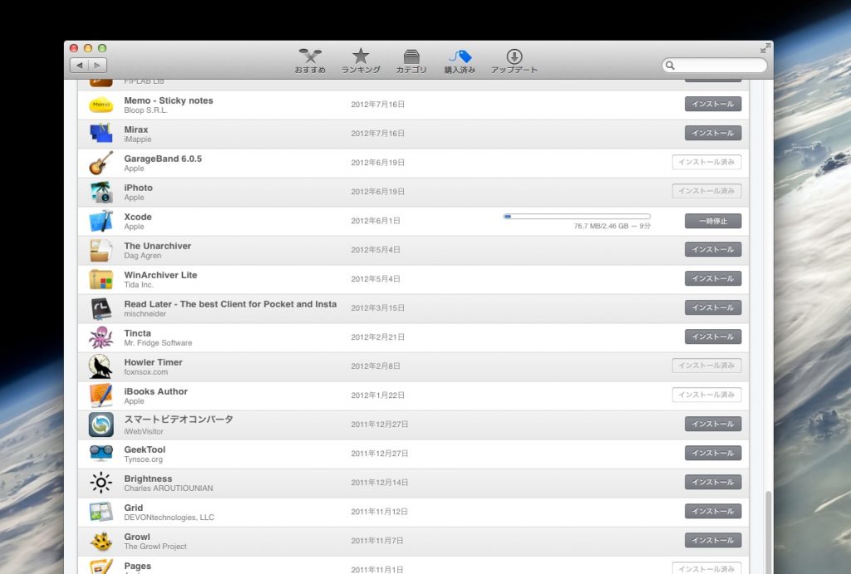Click the Grid app icon
This screenshot has width=851, height=574.
(101, 512)
